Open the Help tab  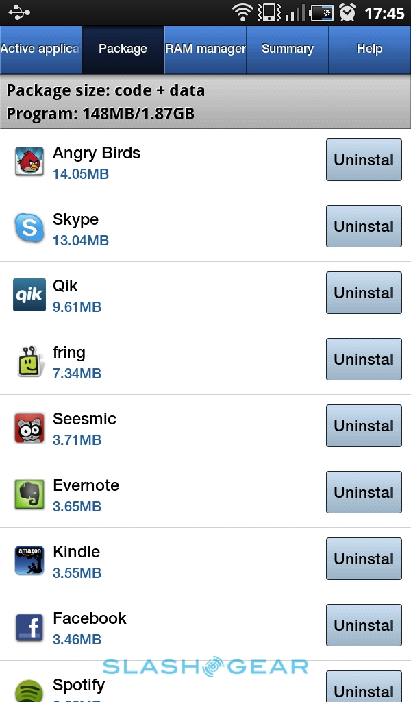tap(370, 49)
